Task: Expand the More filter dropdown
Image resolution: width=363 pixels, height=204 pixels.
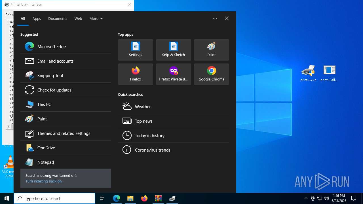Action: click(96, 18)
